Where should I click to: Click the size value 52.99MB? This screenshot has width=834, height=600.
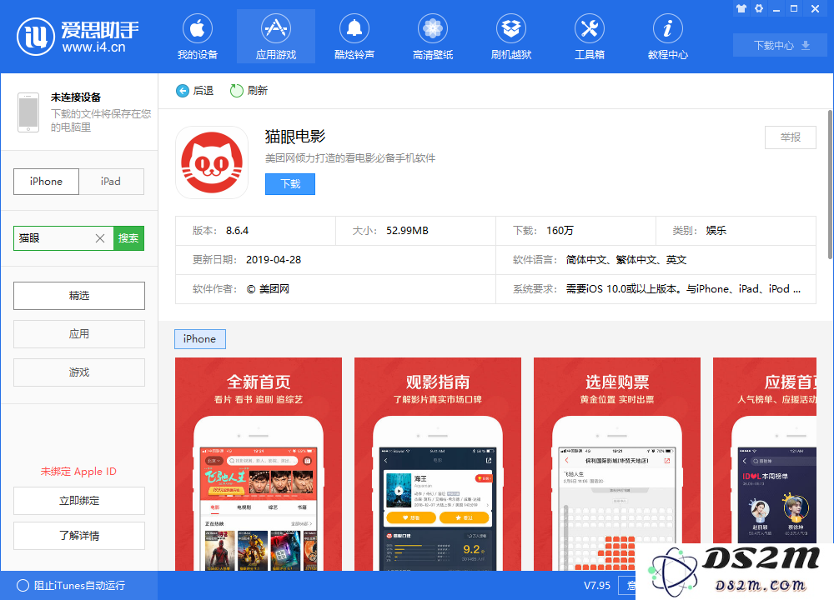click(408, 231)
